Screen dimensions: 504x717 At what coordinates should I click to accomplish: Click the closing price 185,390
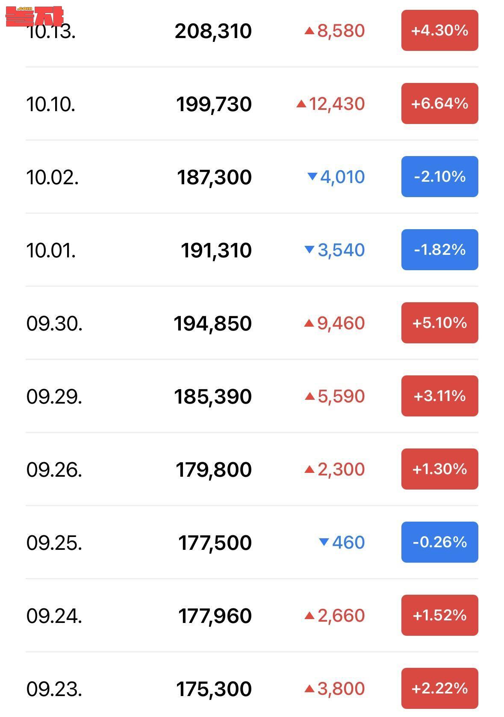point(213,396)
